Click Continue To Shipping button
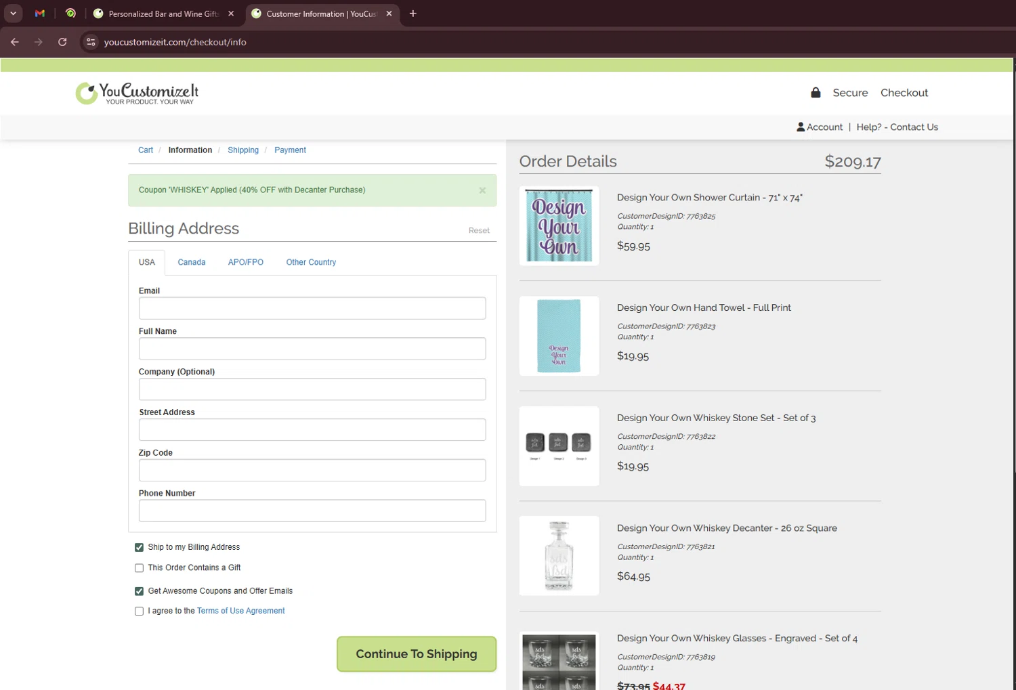Image resolution: width=1016 pixels, height=690 pixels. (417, 654)
